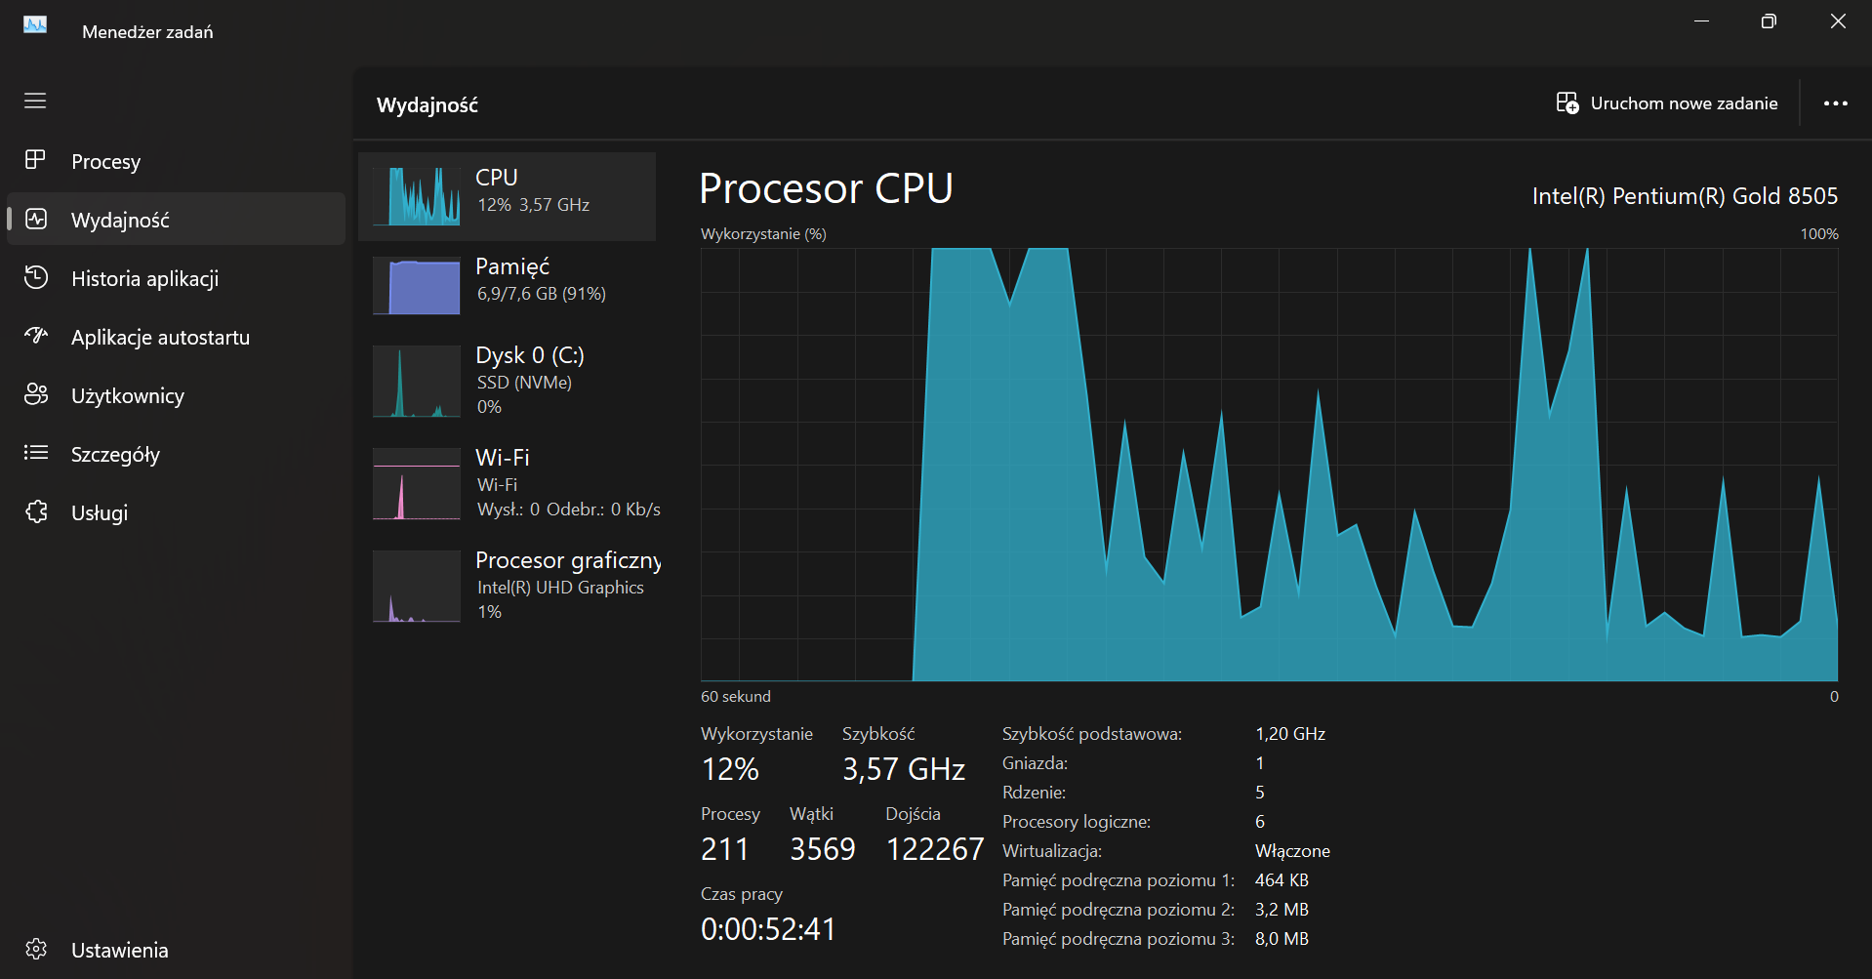Select the Pamięć memory thumbnail
This screenshot has height=979, width=1872.
417,285
